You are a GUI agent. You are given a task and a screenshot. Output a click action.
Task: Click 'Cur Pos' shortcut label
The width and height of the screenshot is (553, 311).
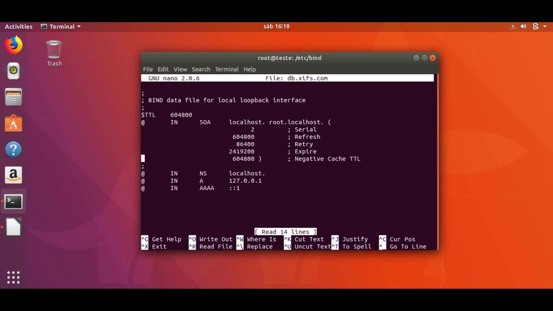[x=402, y=239]
